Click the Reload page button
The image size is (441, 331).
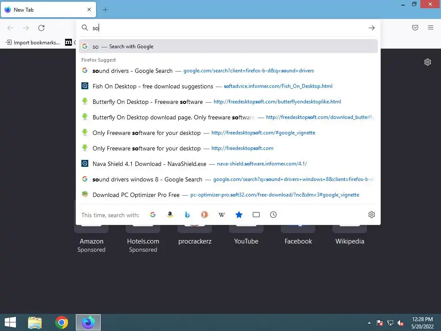coord(41,28)
